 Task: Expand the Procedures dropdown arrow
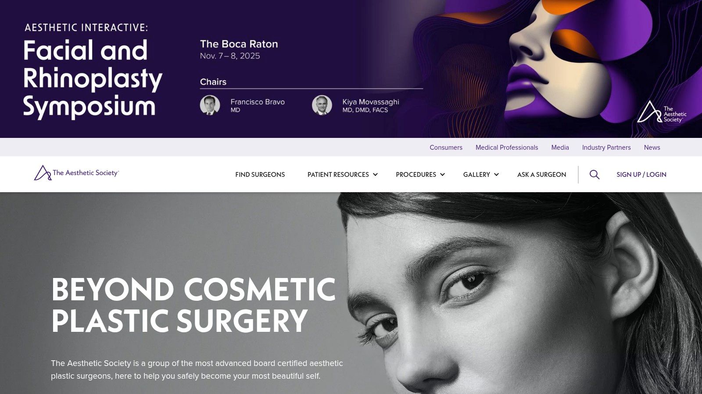pyautogui.click(x=442, y=175)
